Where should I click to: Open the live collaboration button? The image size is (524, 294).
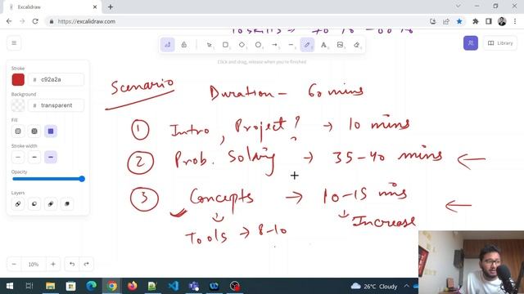pyautogui.click(x=471, y=43)
